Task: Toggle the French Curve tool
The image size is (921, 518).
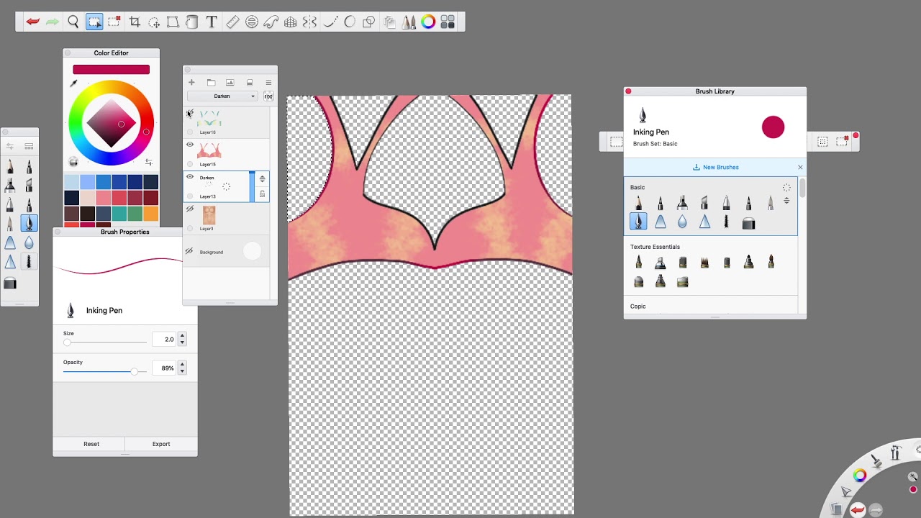Action: point(271,22)
